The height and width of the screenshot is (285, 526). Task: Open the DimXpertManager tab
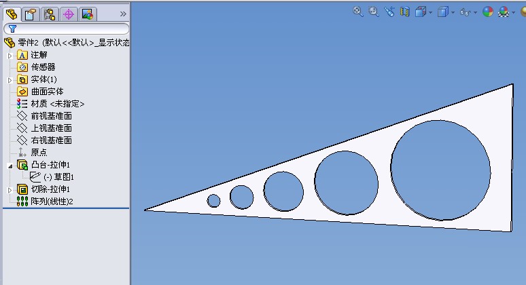point(69,14)
